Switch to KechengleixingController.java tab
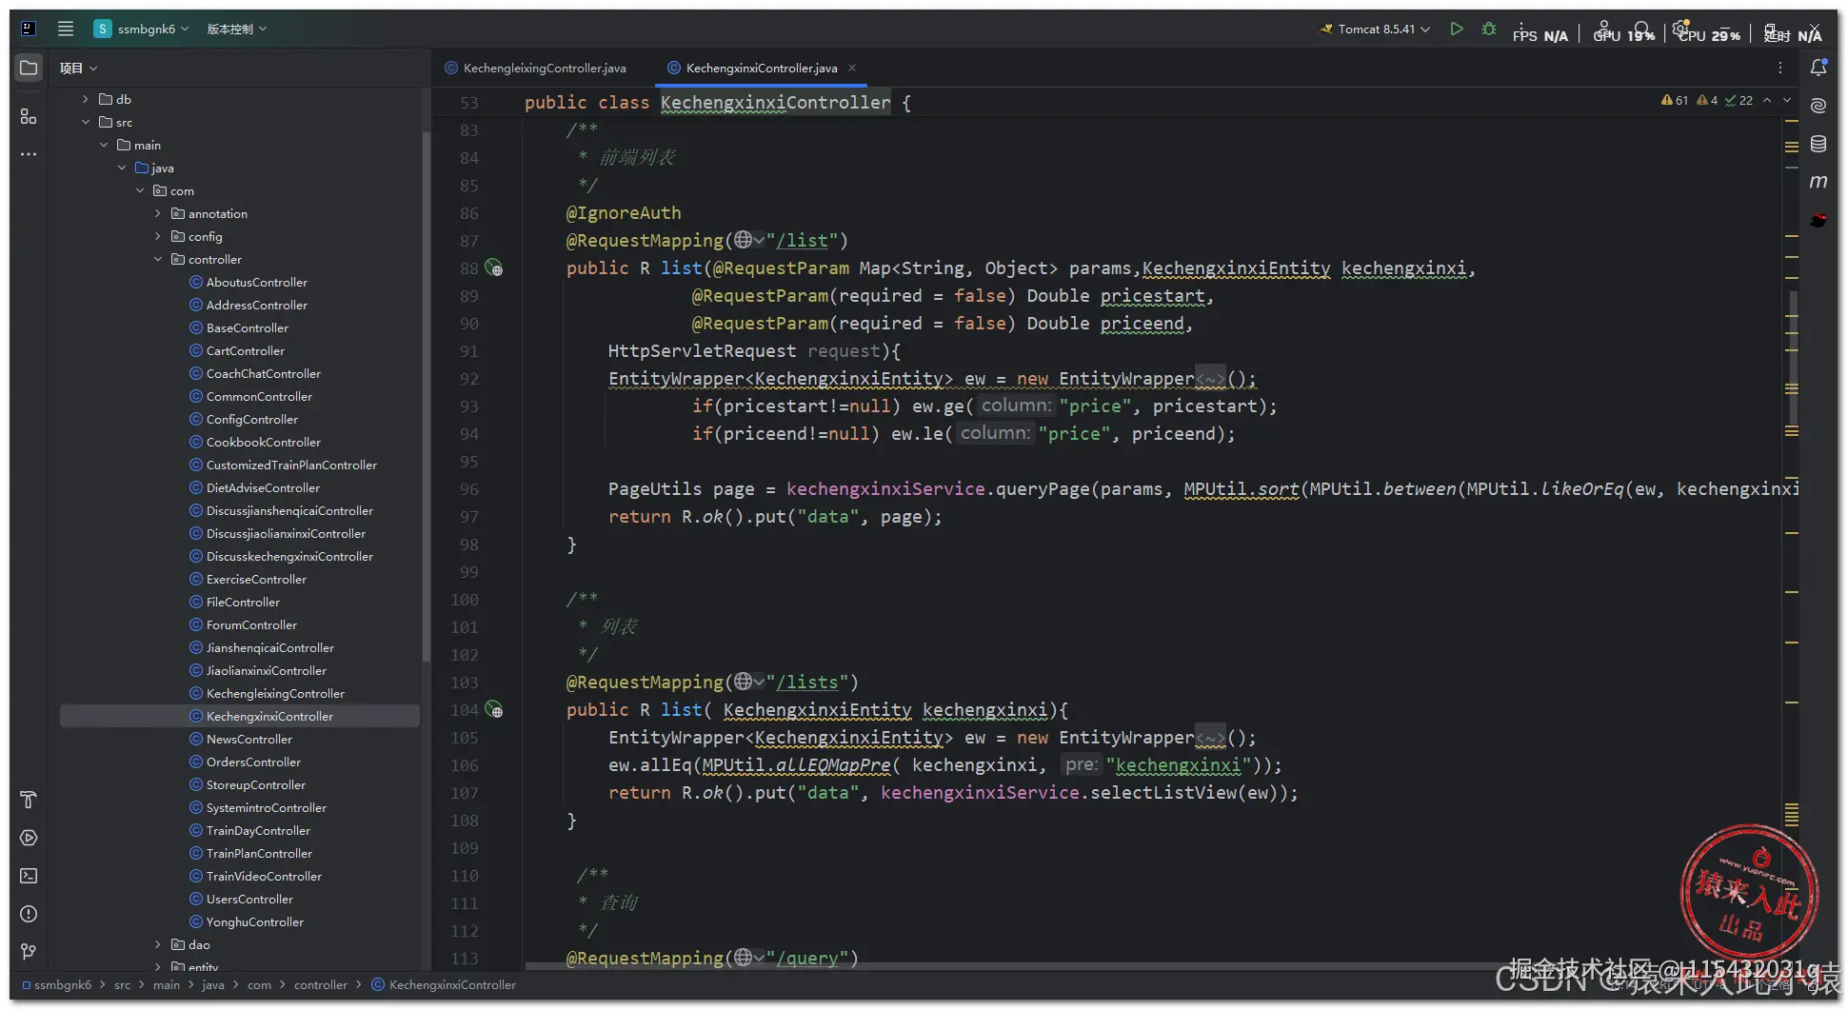This screenshot has width=1848, height=1010. click(x=535, y=68)
